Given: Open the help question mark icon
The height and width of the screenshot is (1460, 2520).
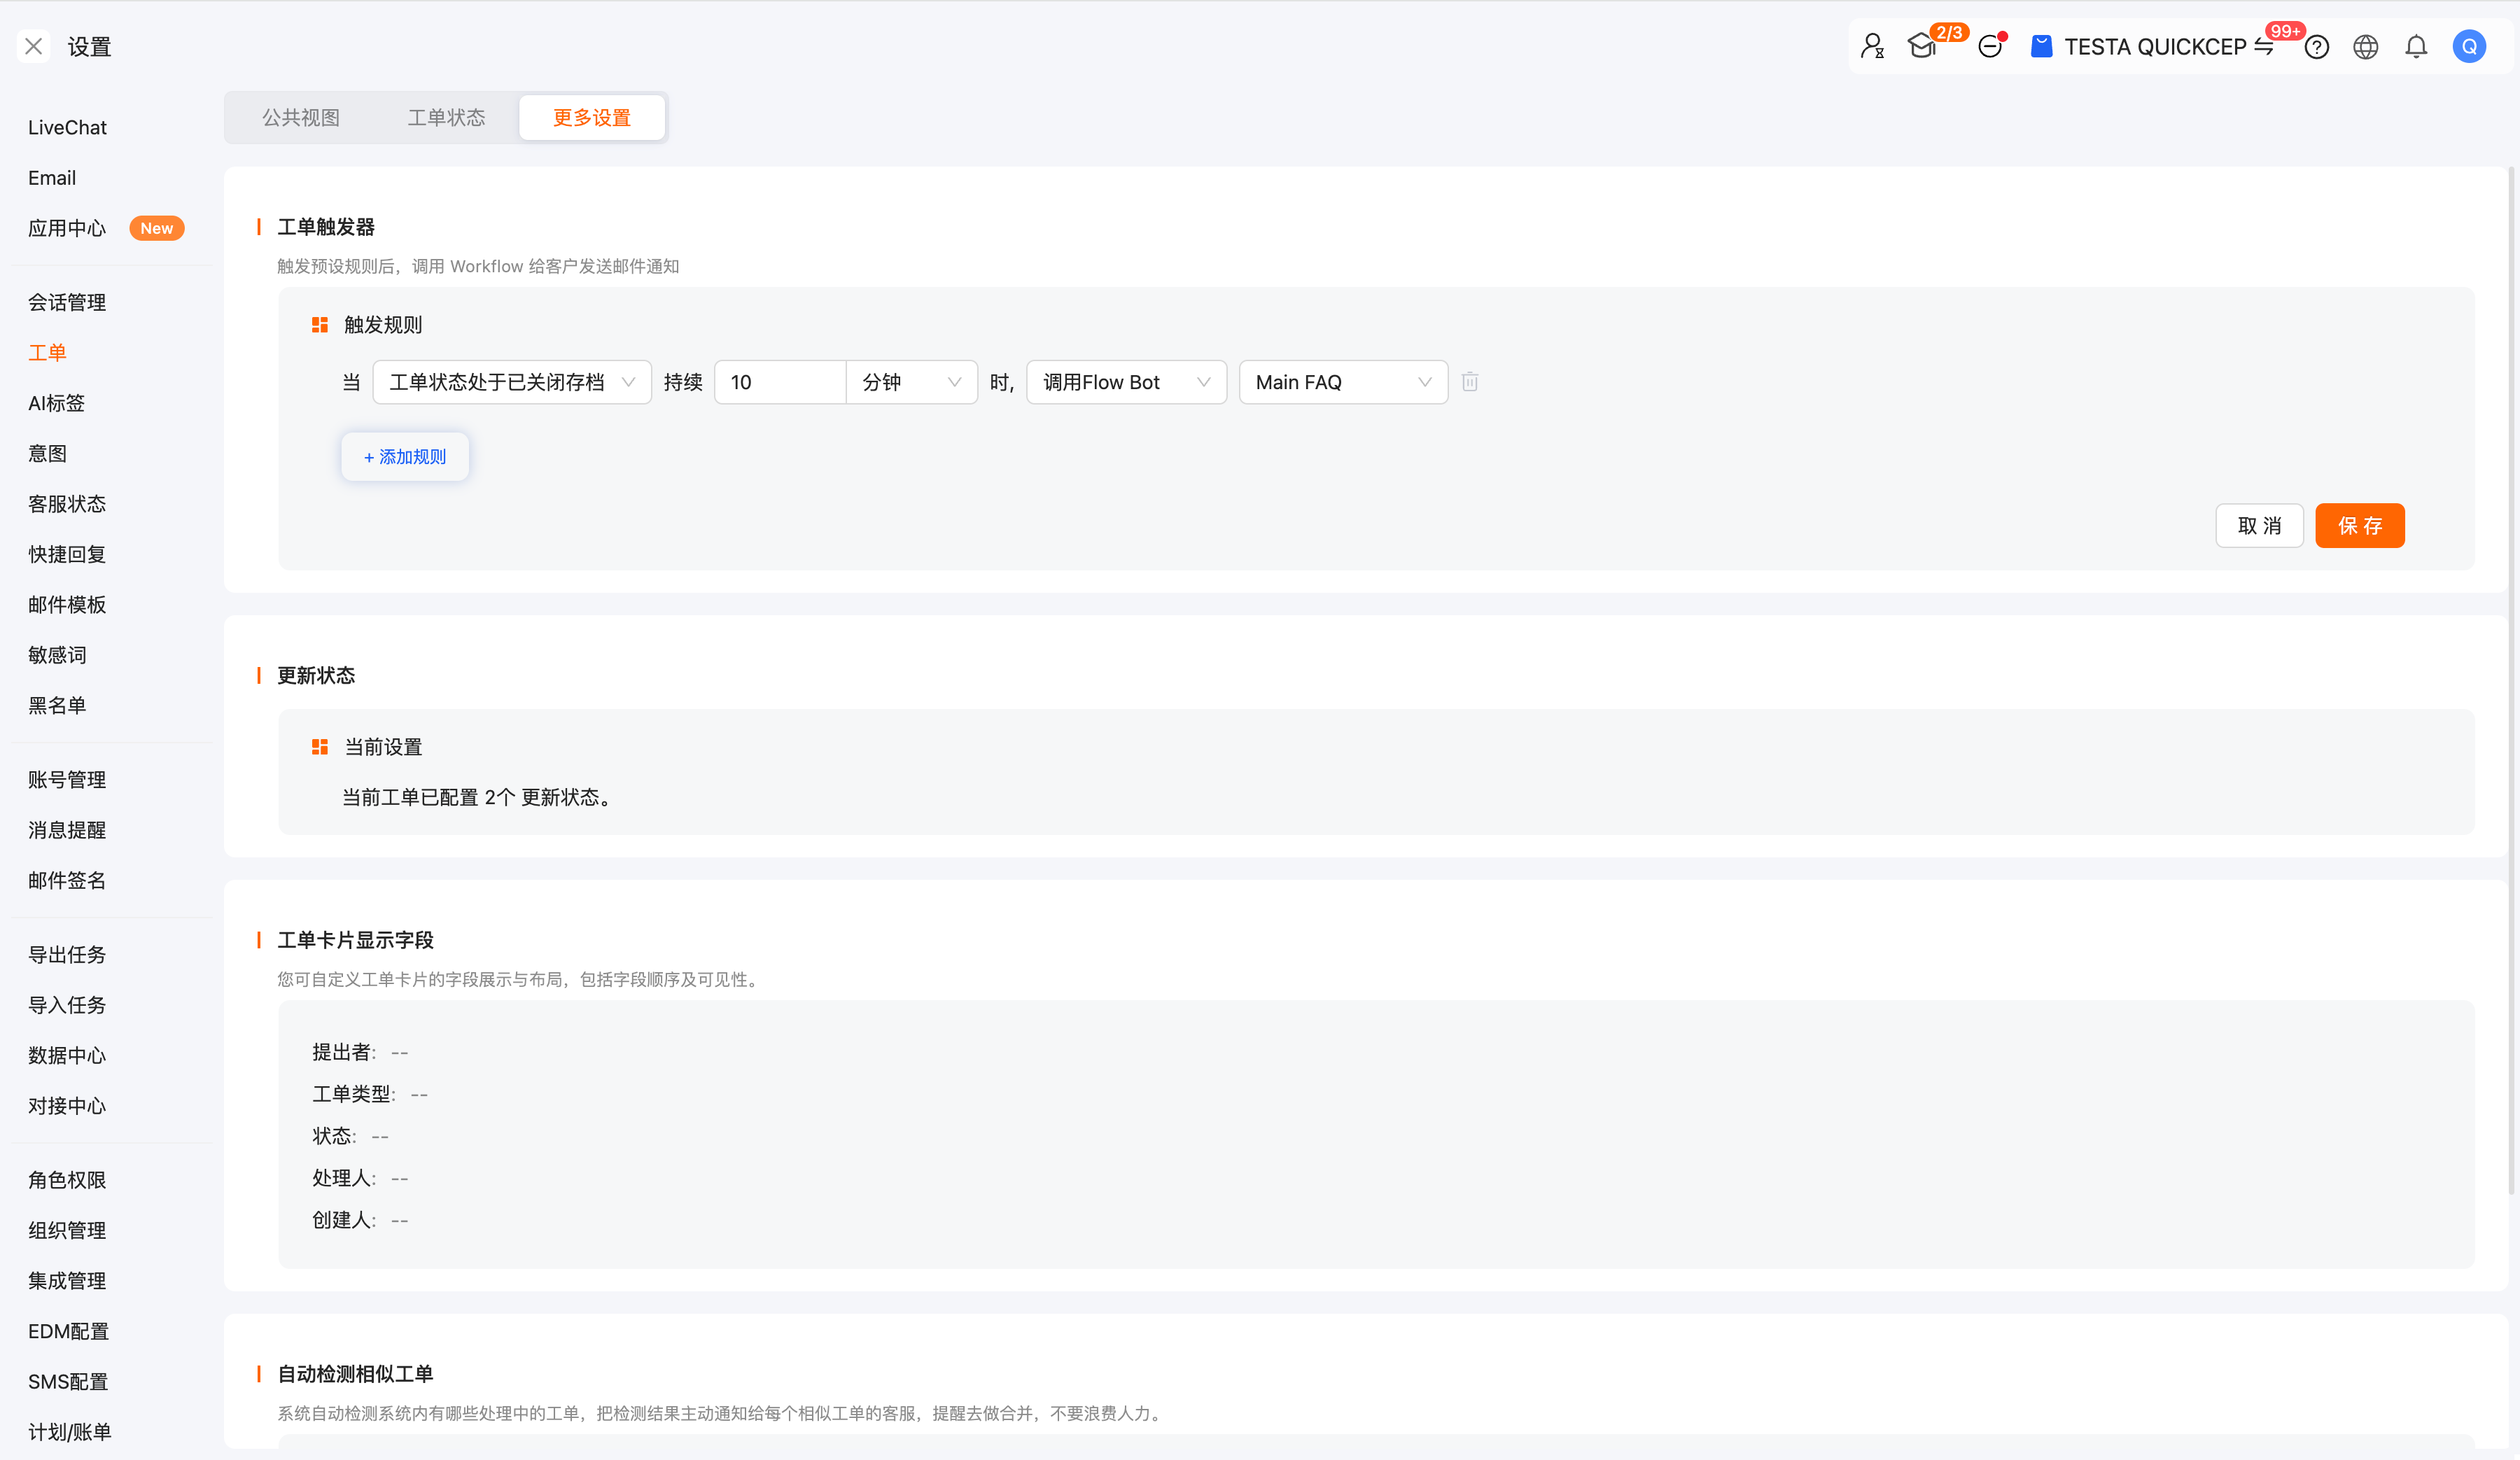Looking at the screenshot, I should (2317, 47).
